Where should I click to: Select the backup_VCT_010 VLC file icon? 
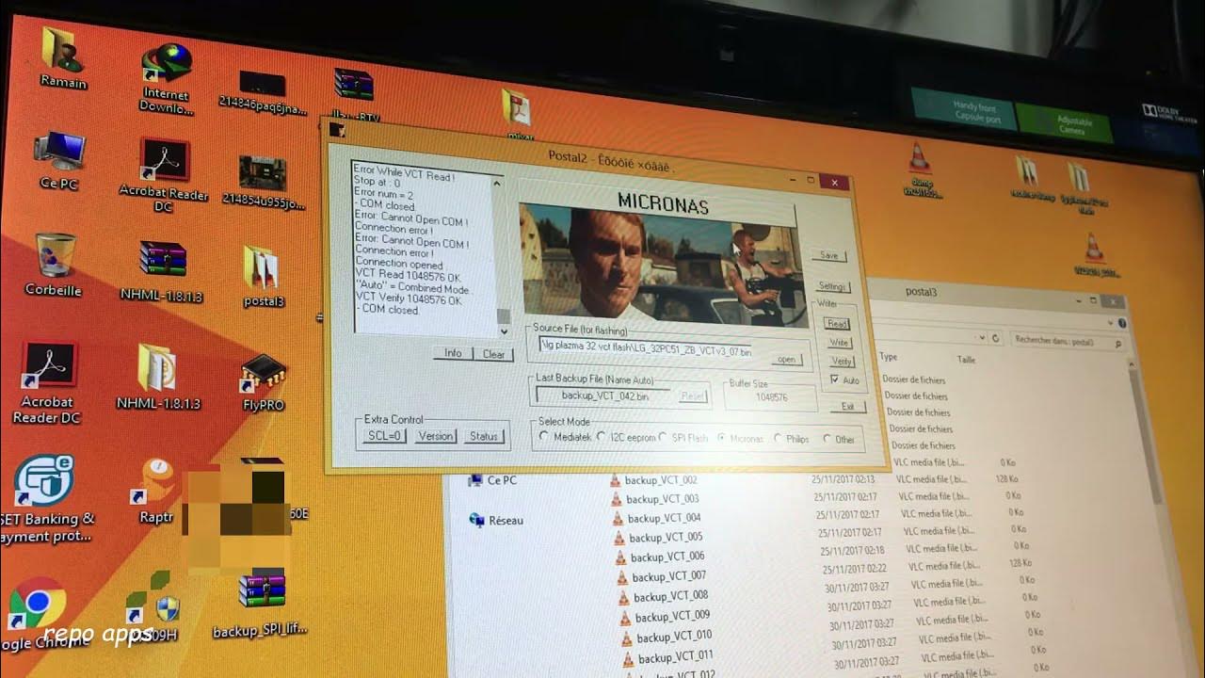627,637
